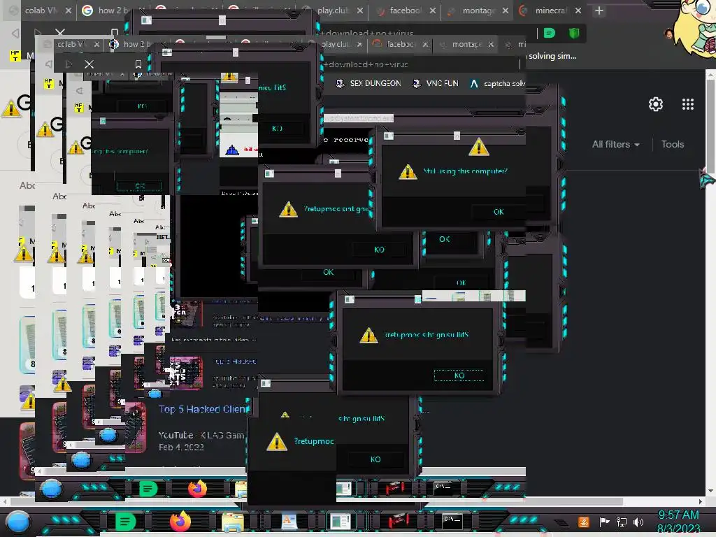Switch to the play.club tab in outermost window
This screenshot has height=537, width=716.
click(332, 10)
